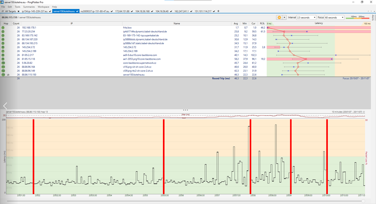This screenshot has height=204, width=376.
Task: Open timeline options dropdown next to 10 minutes
Action: [x=364, y=112]
